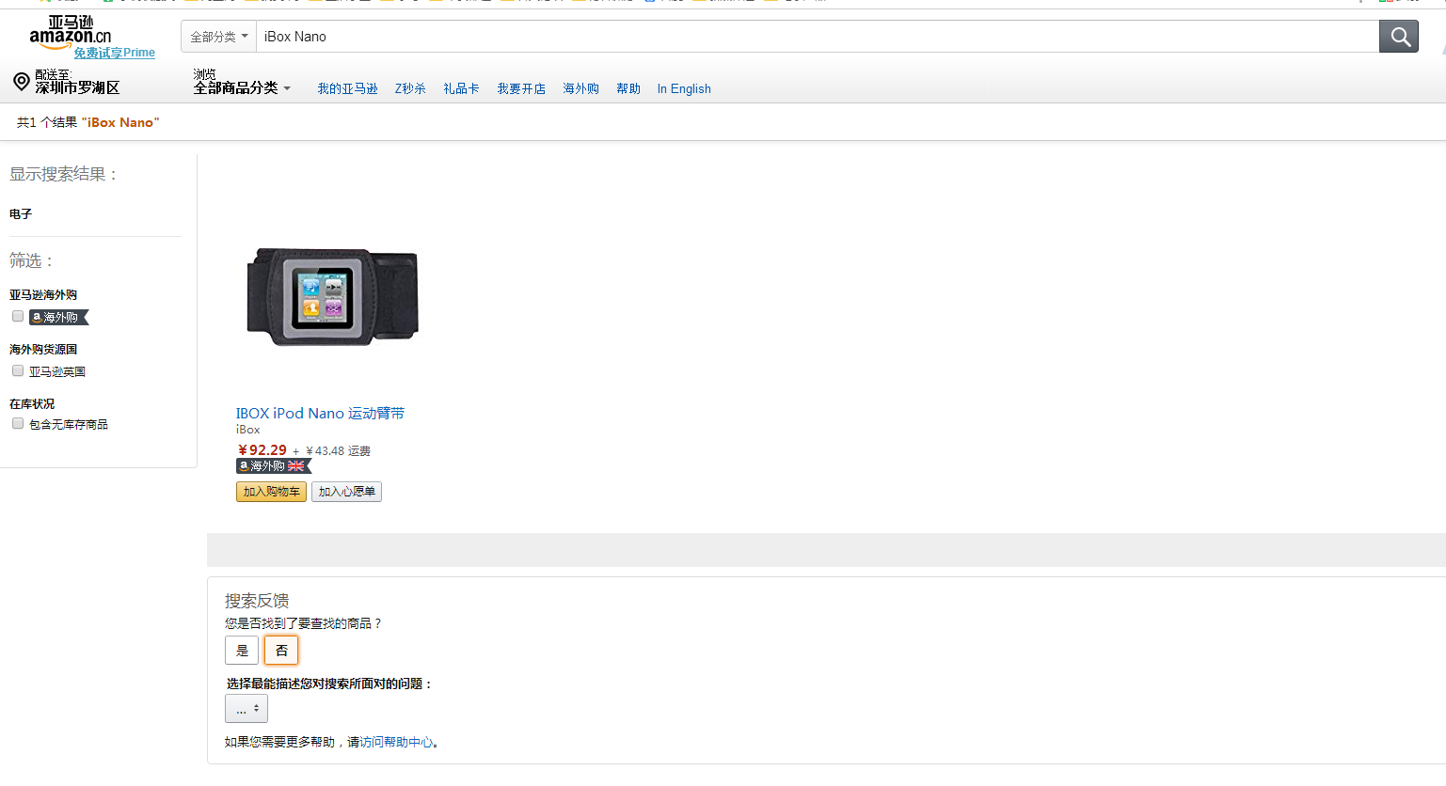Open 帮助 navigation link
Viewport: 1446px width, 786px height.
click(x=628, y=88)
